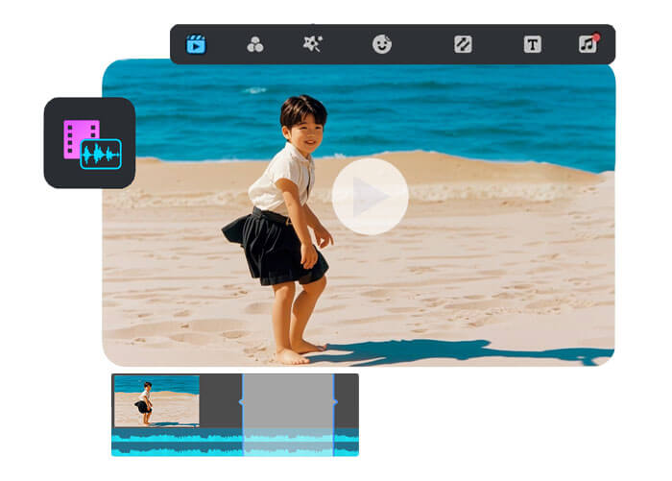Click the right trim handle of selection
This screenshot has height=481, width=672.
[335, 401]
